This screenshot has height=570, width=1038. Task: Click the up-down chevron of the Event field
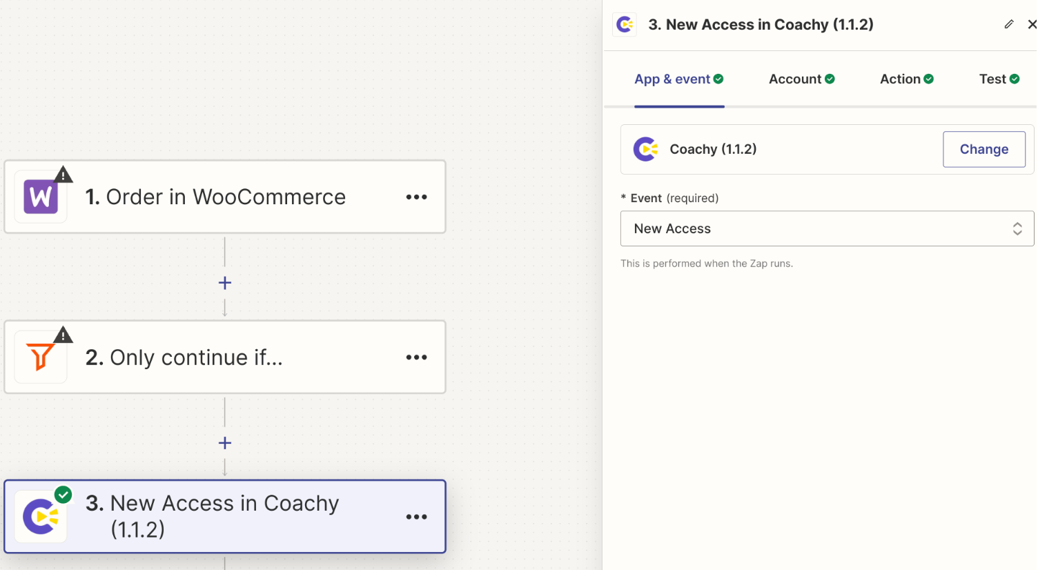[1017, 228]
